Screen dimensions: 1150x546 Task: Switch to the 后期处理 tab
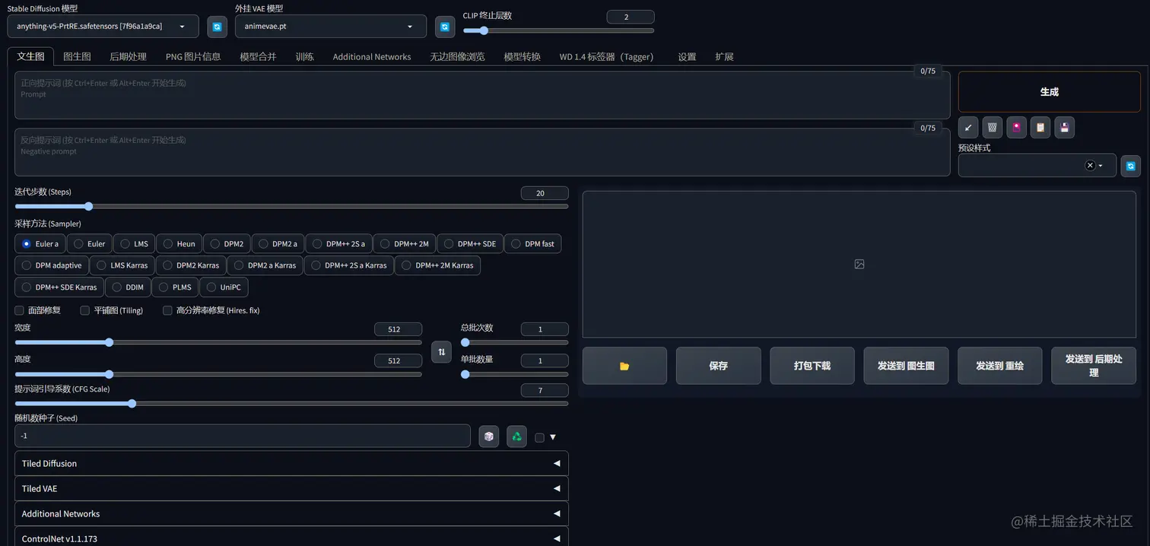pos(128,56)
